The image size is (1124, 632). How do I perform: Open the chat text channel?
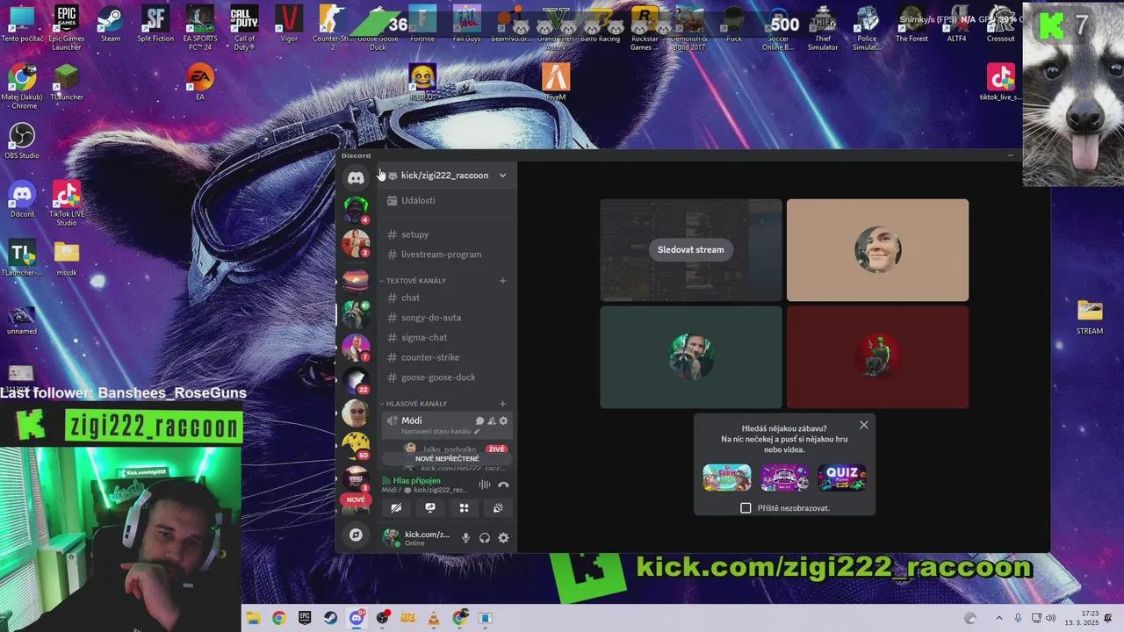pos(446,298)
